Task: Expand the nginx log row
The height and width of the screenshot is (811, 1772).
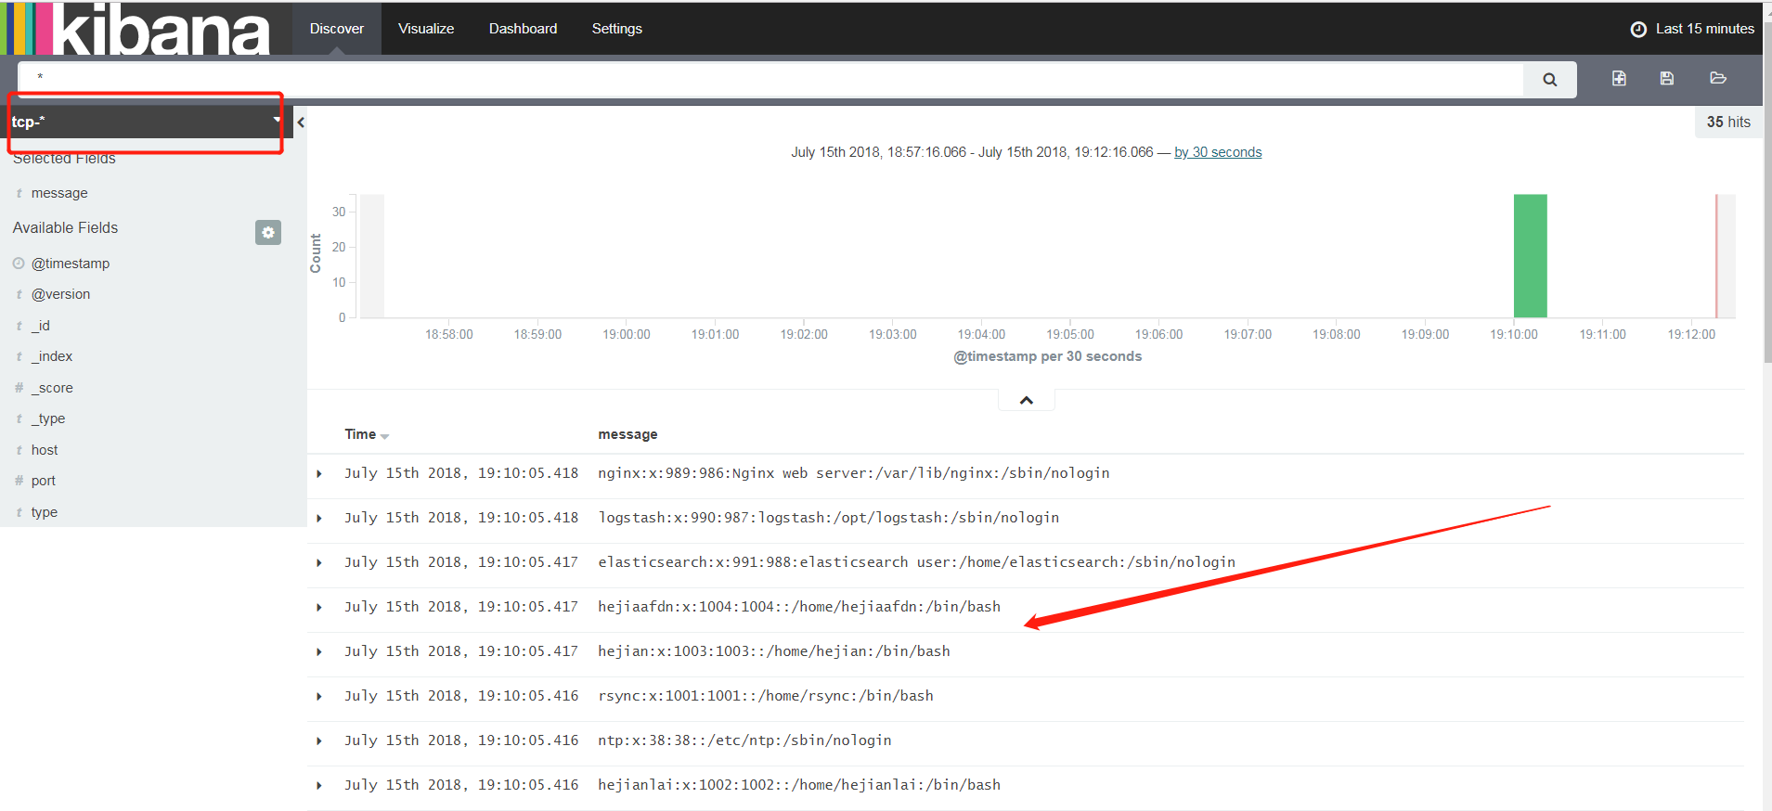Action: coord(319,474)
